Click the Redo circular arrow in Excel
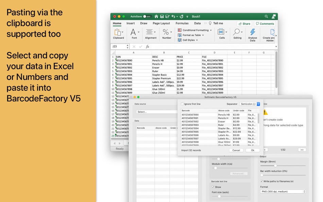This screenshot has width=323, height=202. pyautogui.click(x=182, y=16)
